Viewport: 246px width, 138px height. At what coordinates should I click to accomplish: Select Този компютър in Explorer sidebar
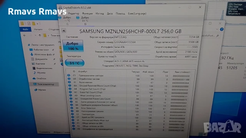[x=44, y=84]
